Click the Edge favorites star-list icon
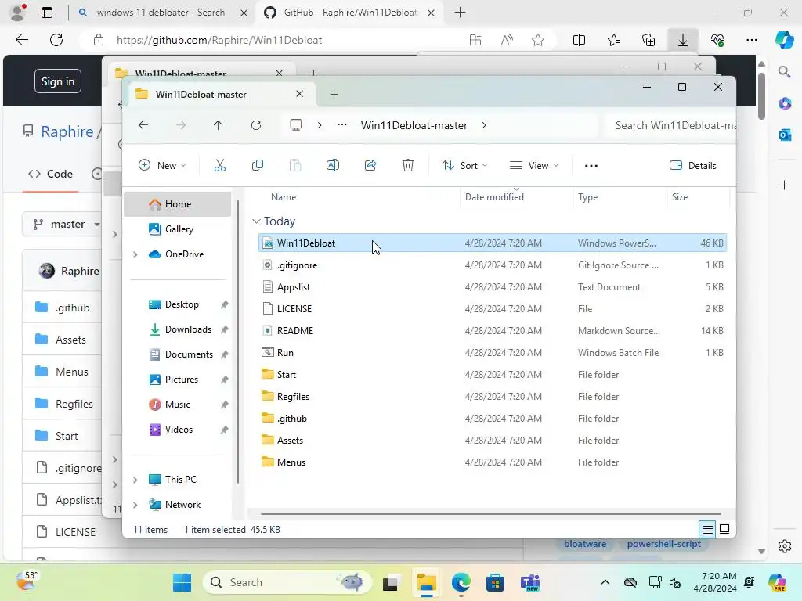 tap(614, 40)
